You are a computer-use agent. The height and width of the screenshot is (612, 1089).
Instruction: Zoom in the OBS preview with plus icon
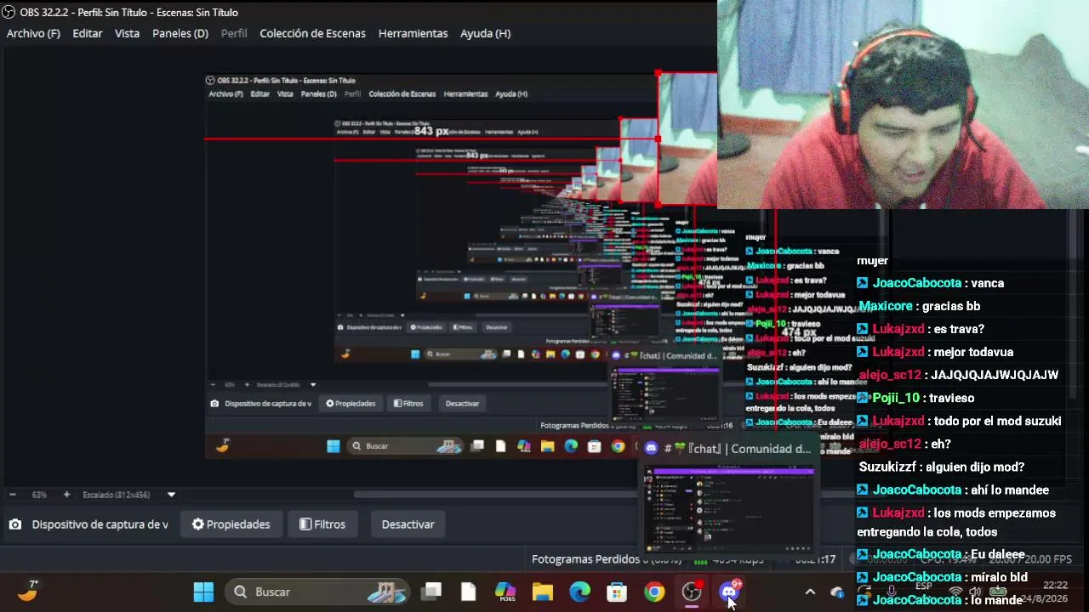[x=66, y=495]
